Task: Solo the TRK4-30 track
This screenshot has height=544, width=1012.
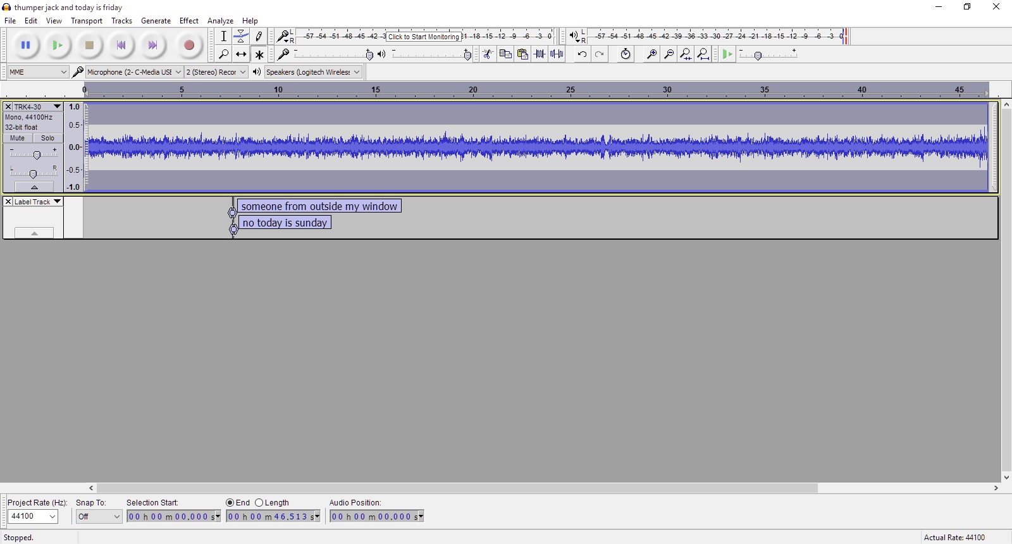Action: [47, 138]
